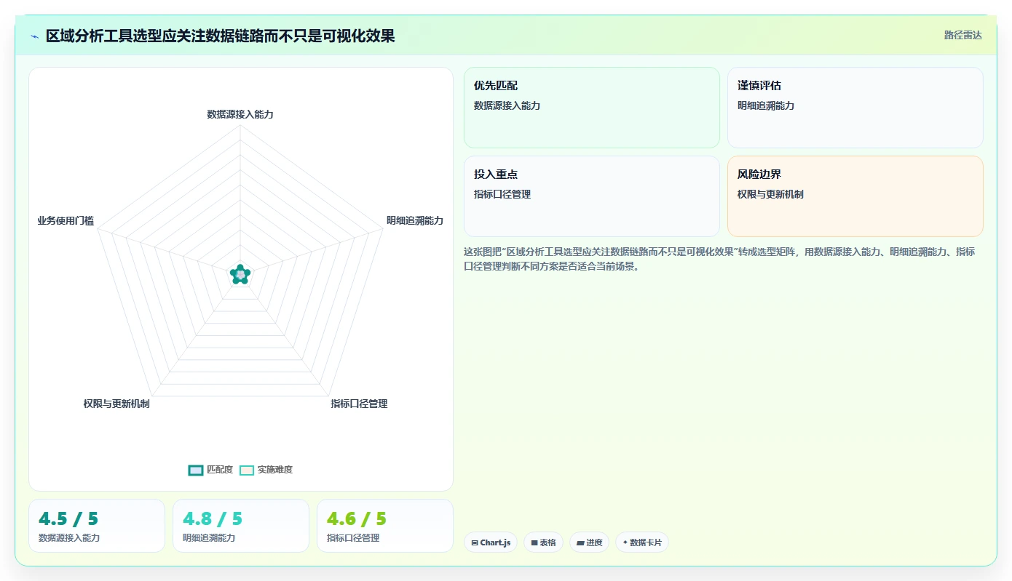Click radar axis label 数据源接入能力

click(x=240, y=114)
